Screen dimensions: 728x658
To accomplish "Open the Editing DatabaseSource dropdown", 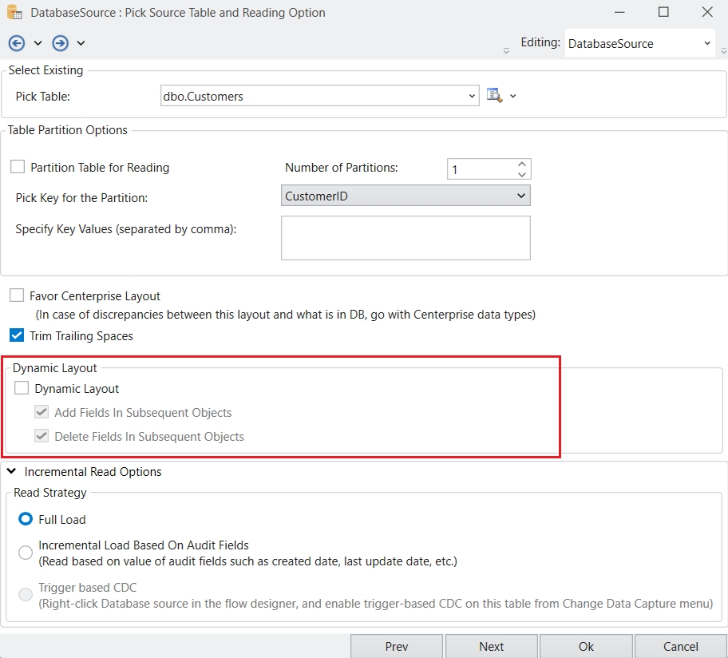I will tap(707, 44).
